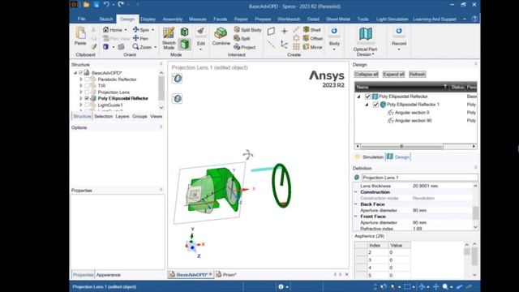Click the Expand all button
This screenshot has height=292, width=519.
393,74
